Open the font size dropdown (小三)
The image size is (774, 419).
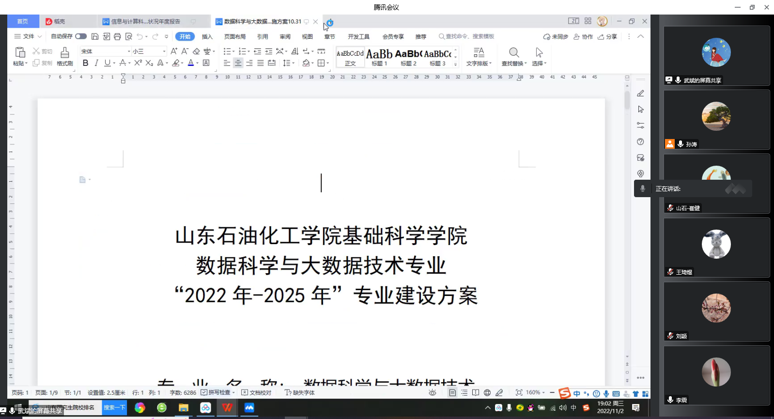point(164,51)
